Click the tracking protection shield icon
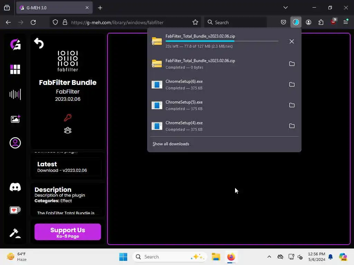 click(55, 22)
